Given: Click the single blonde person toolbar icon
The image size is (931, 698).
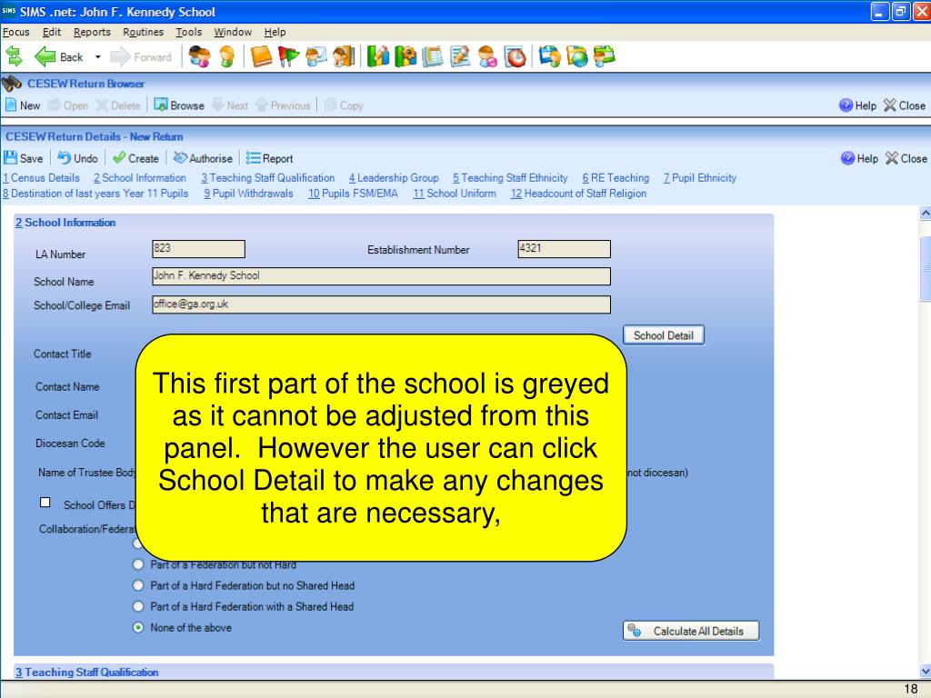Looking at the screenshot, I should (226, 57).
